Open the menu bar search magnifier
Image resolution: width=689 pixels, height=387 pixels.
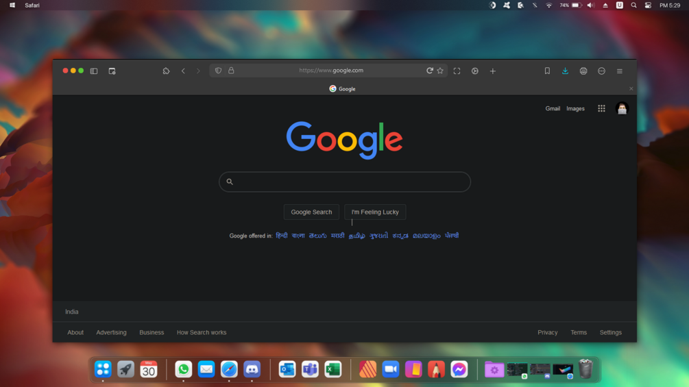(633, 5)
